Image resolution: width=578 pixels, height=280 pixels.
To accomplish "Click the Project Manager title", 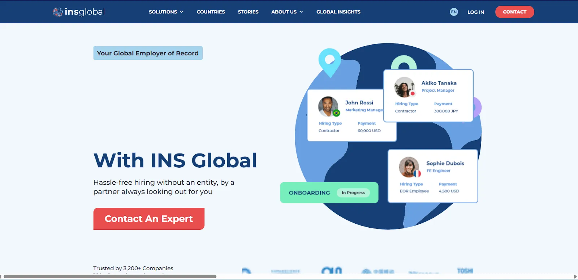I will 438,91.
